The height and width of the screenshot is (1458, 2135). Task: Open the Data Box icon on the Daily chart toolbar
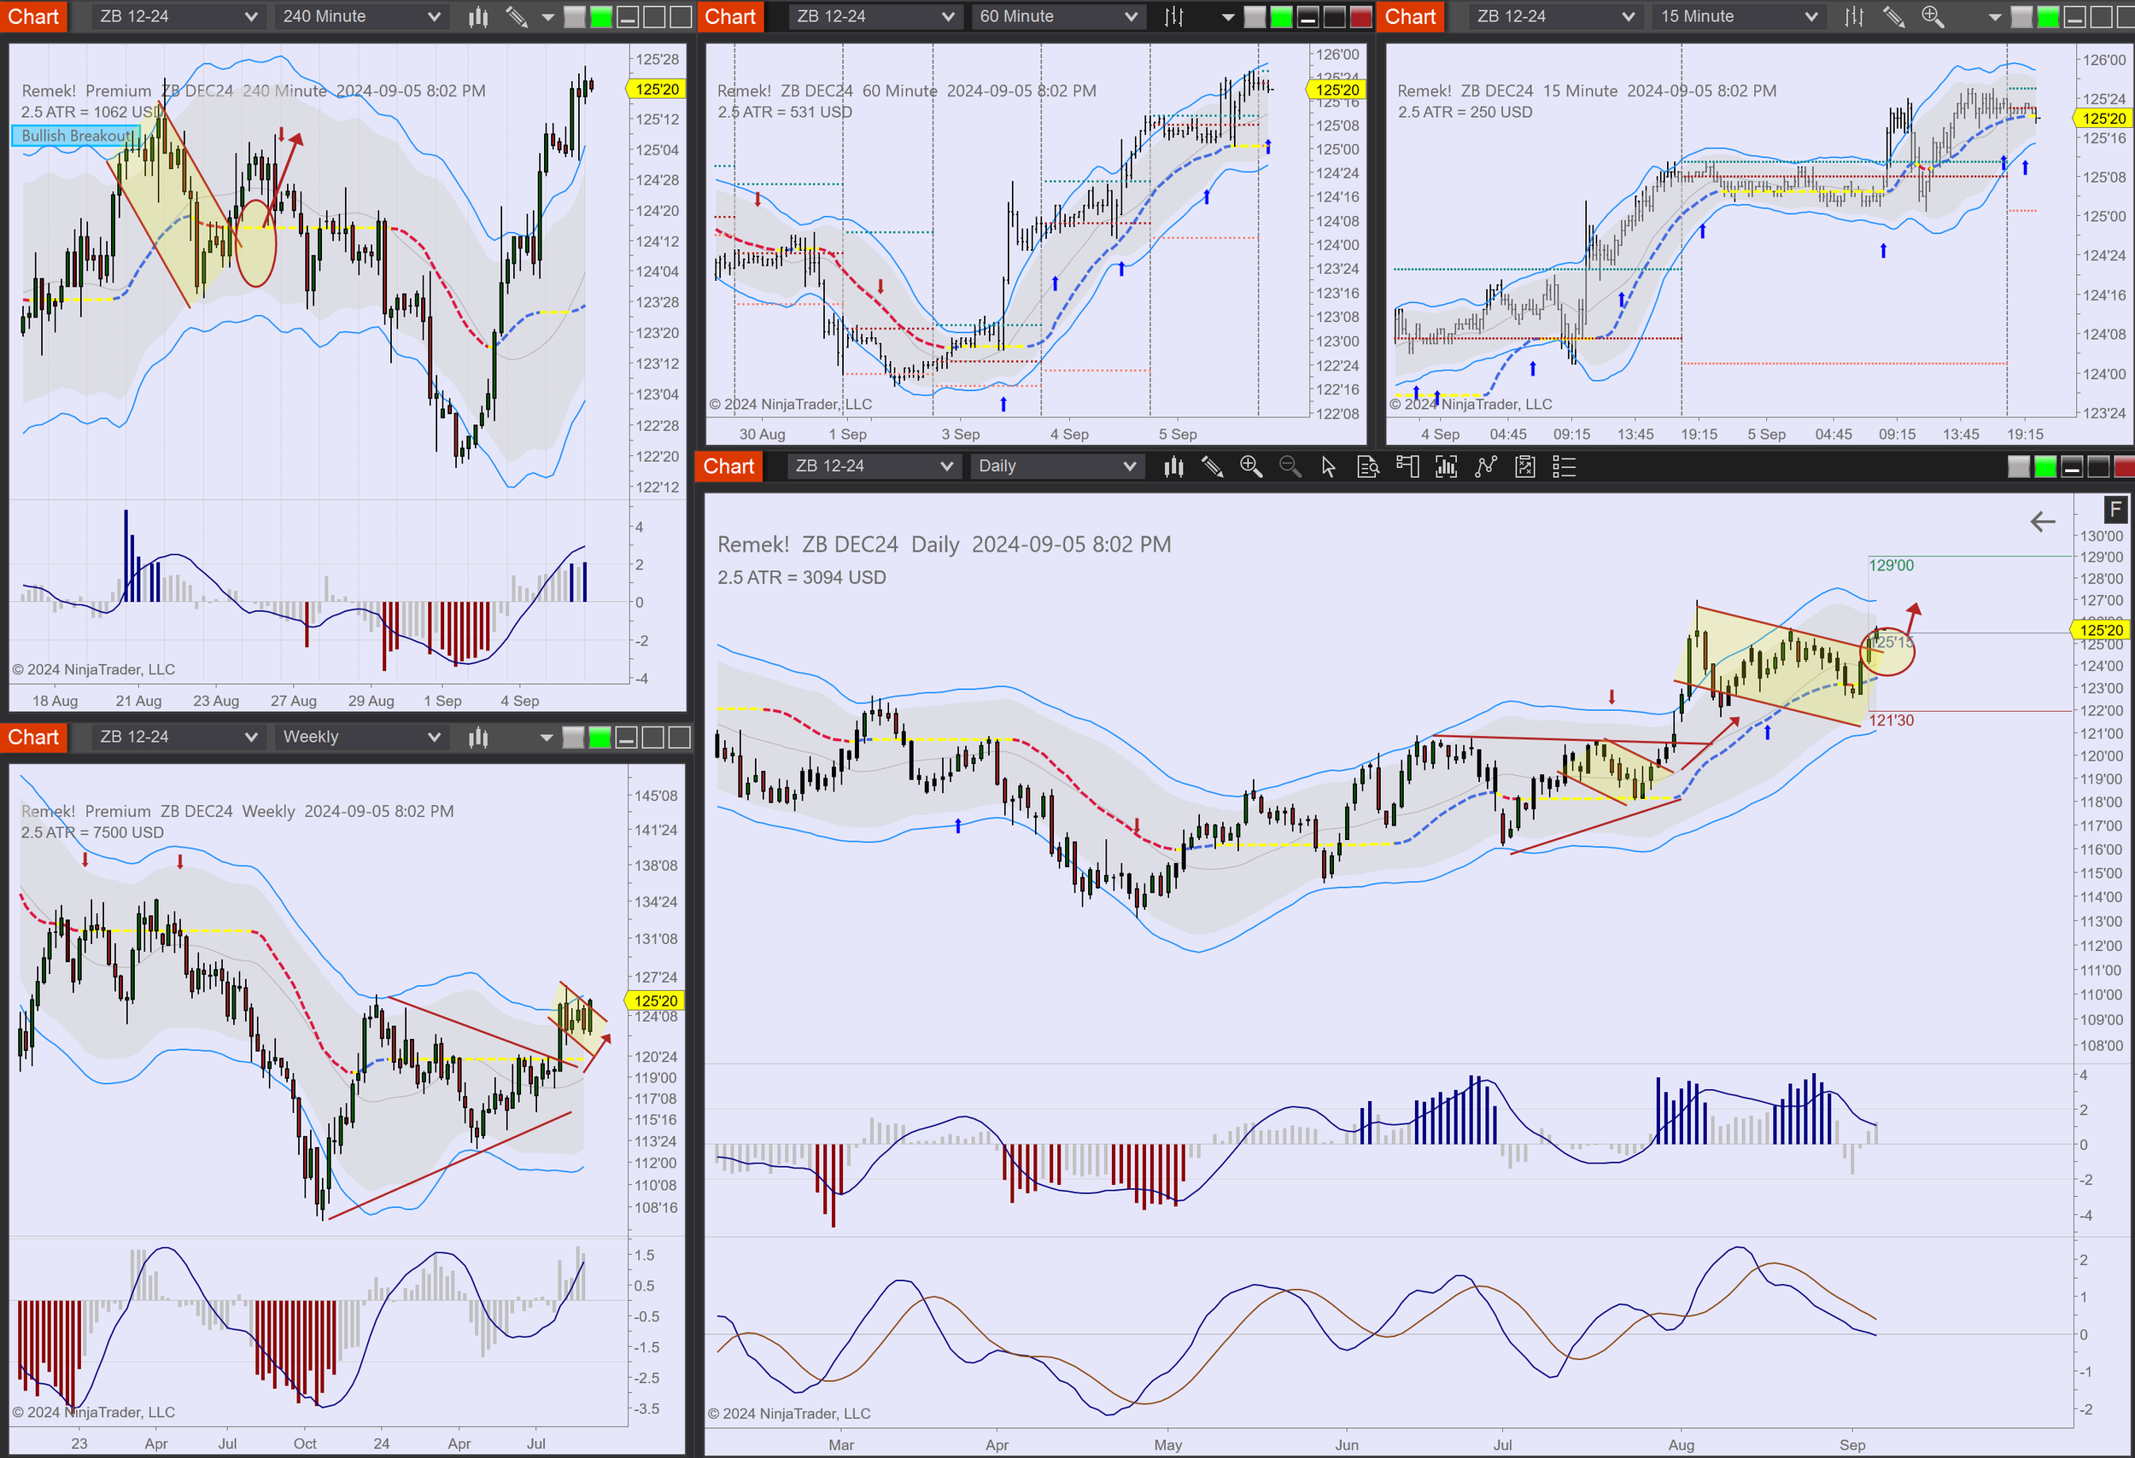click(x=1368, y=467)
